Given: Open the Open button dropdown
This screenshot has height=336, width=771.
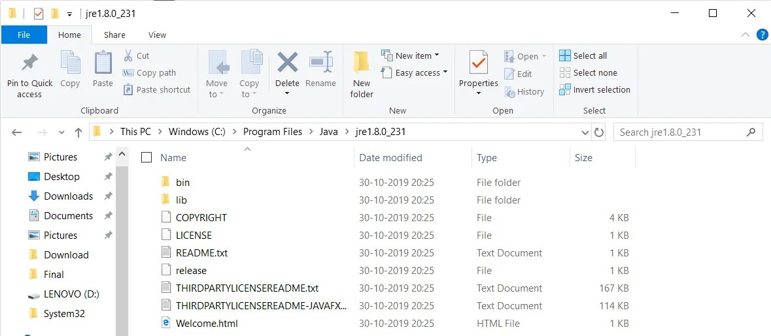Looking at the screenshot, I should click(x=544, y=57).
